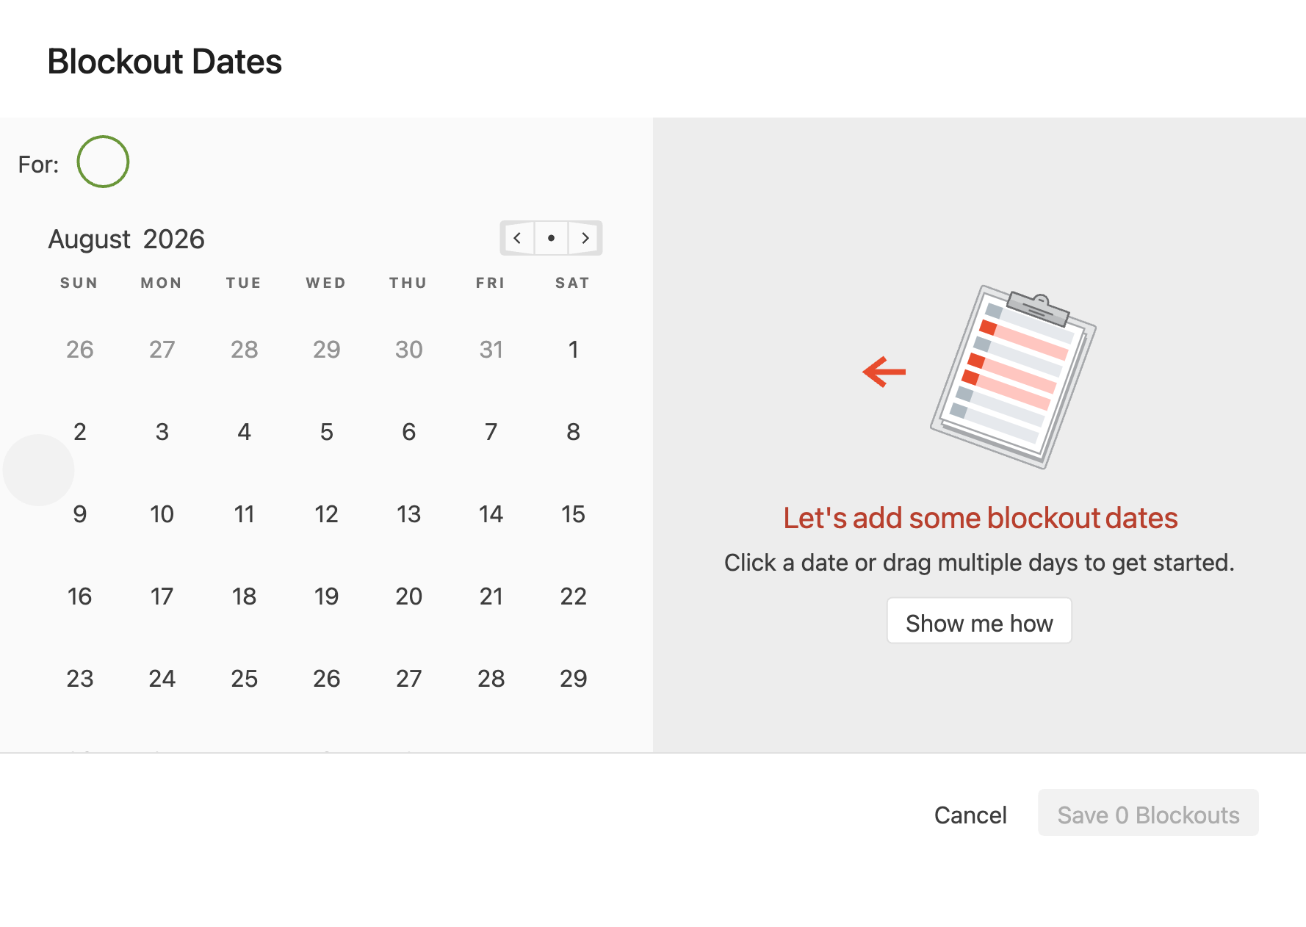Screen dimensions: 1306x927
Task: Select the greyed July 31 date
Action: pyautogui.click(x=491, y=350)
